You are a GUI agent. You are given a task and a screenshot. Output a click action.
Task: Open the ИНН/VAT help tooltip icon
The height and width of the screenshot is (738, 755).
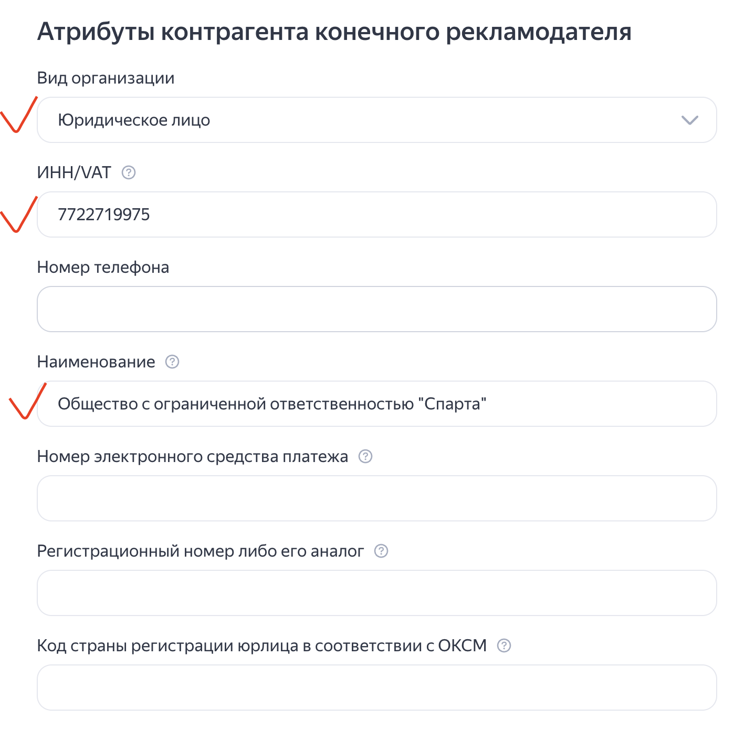click(x=129, y=172)
